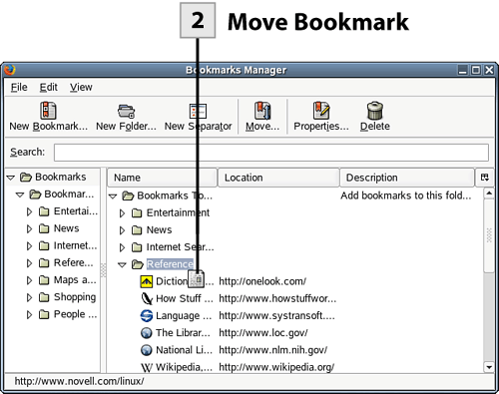The image size is (499, 394).
Task: Click the http://www.howstuffwor... location cell
Action: click(277, 298)
